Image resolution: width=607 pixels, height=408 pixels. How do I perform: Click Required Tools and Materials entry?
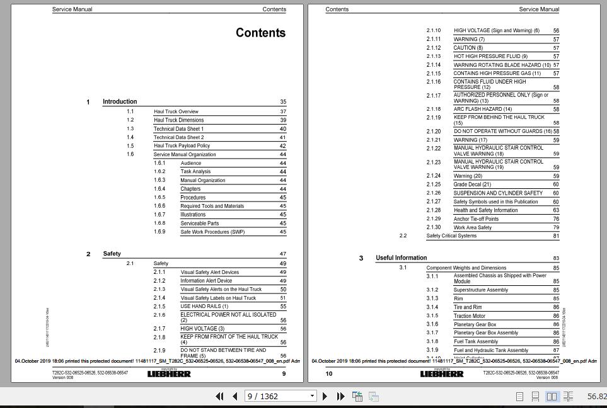coord(212,206)
